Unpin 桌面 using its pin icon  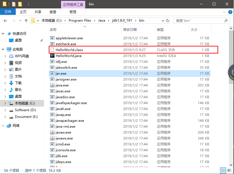click(x=41, y=41)
